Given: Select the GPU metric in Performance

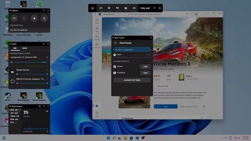Looking at the screenshot, I should (15, 113).
